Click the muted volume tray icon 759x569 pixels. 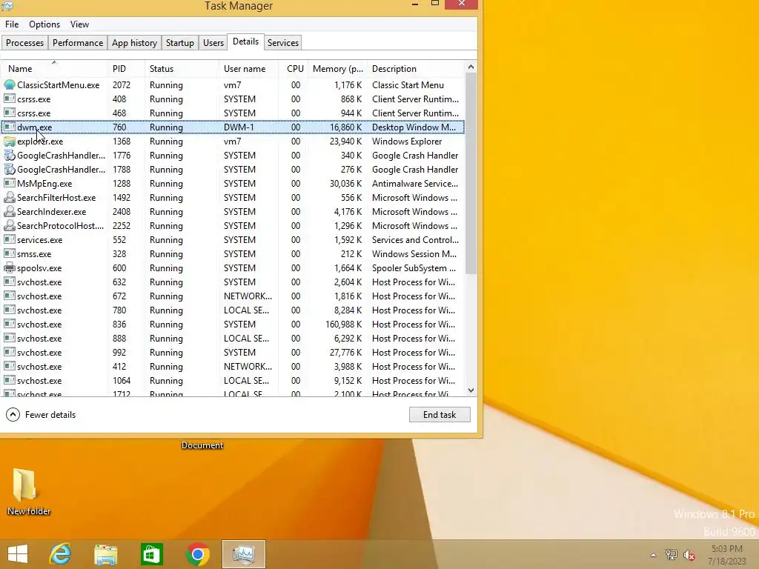click(689, 556)
